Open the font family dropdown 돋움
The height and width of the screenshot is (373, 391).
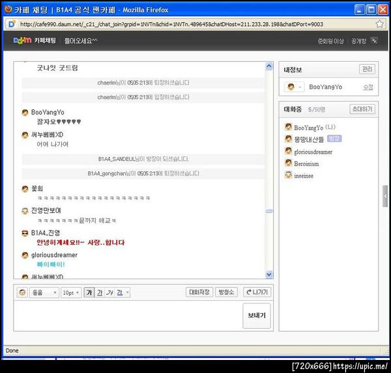[44, 292]
